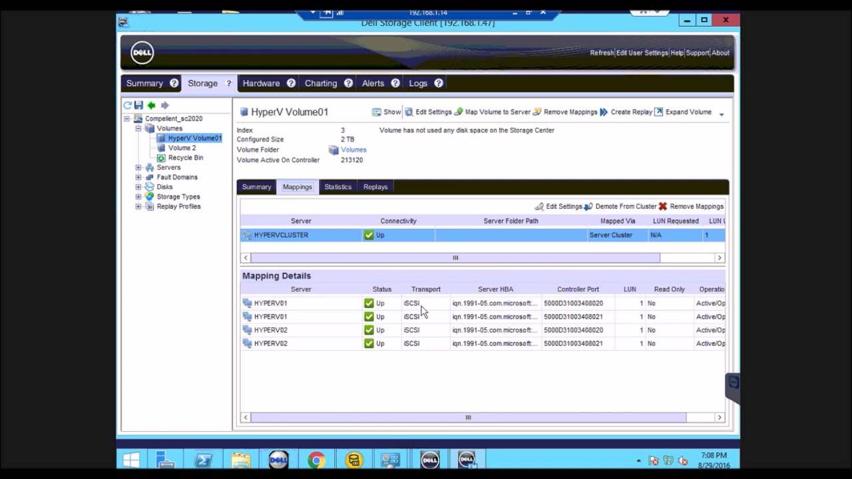This screenshot has width=852, height=479.
Task: Open the more-actions dropdown after Expand Volume
Action: pyautogui.click(x=721, y=114)
